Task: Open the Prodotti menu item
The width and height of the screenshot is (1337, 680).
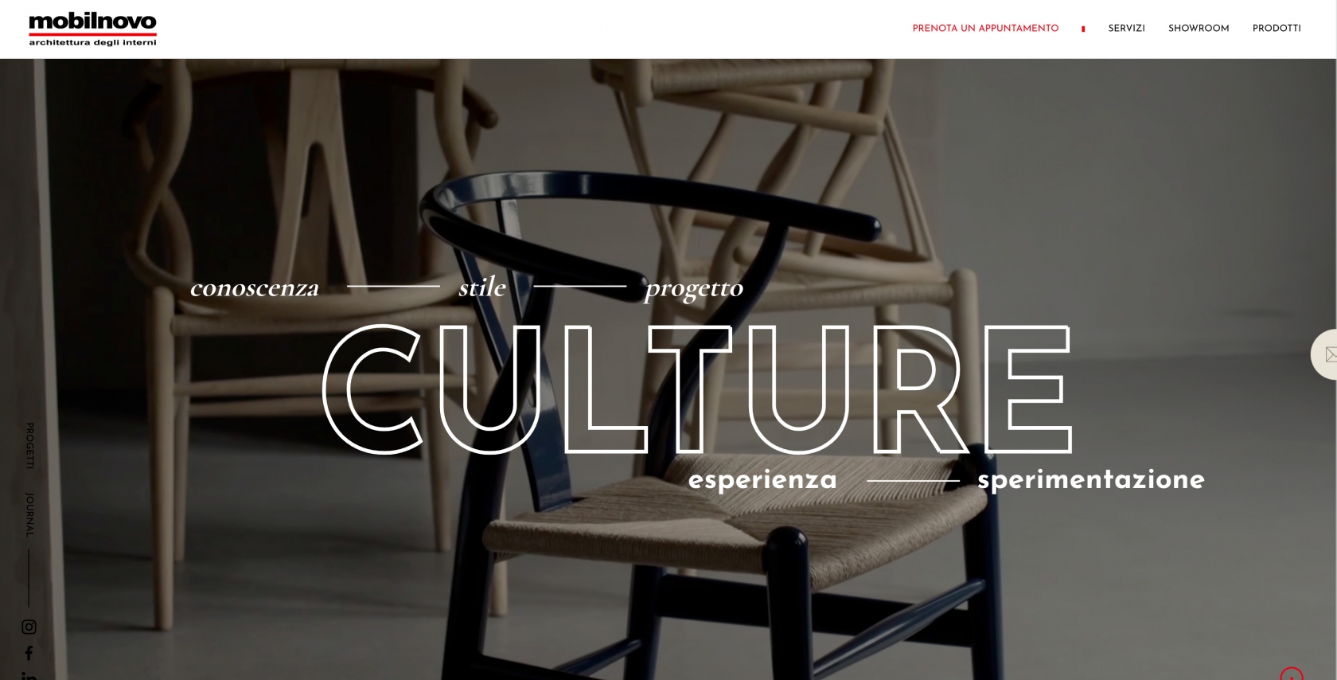Action: click(x=1277, y=28)
